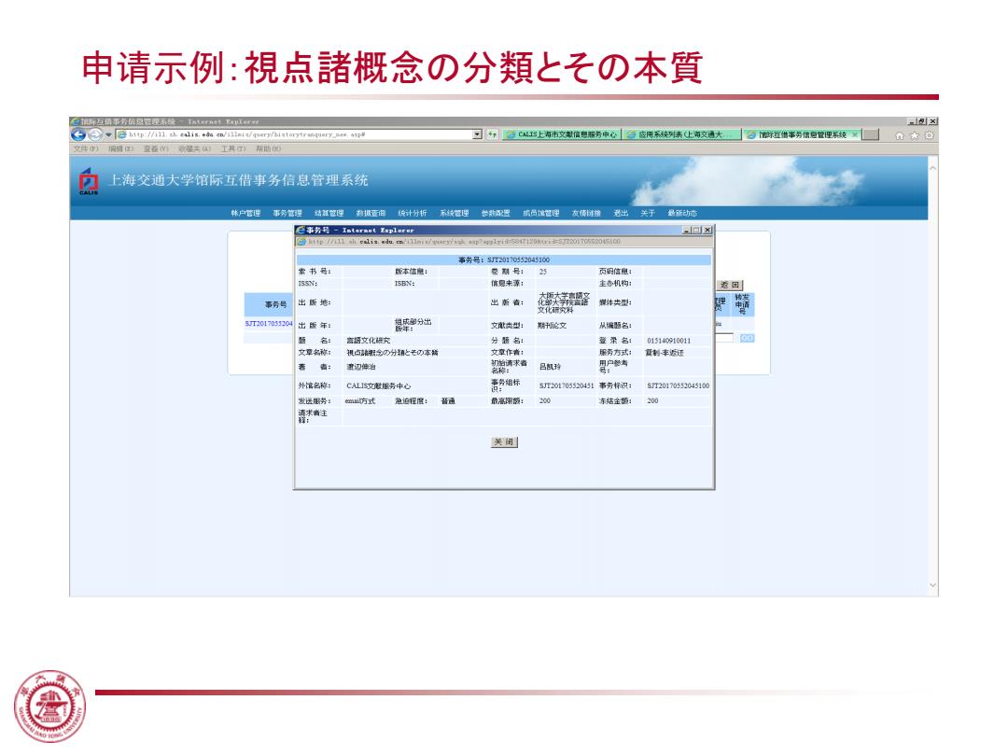Open 帐户管理 in the navigation bar
Image resolution: width=1008 pixels, height=756 pixels.
pyautogui.click(x=245, y=213)
